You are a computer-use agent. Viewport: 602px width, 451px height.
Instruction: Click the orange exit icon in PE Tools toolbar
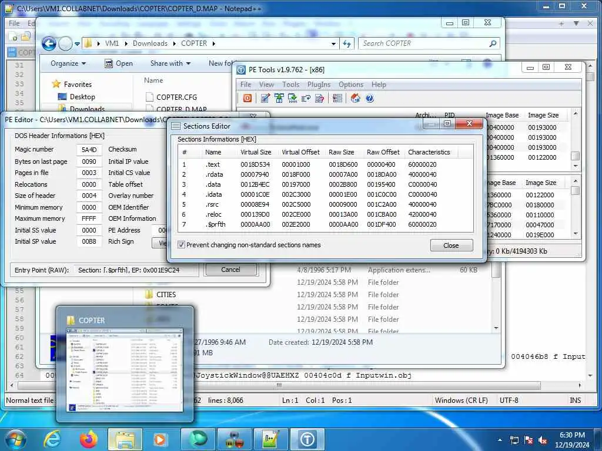click(248, 98)
